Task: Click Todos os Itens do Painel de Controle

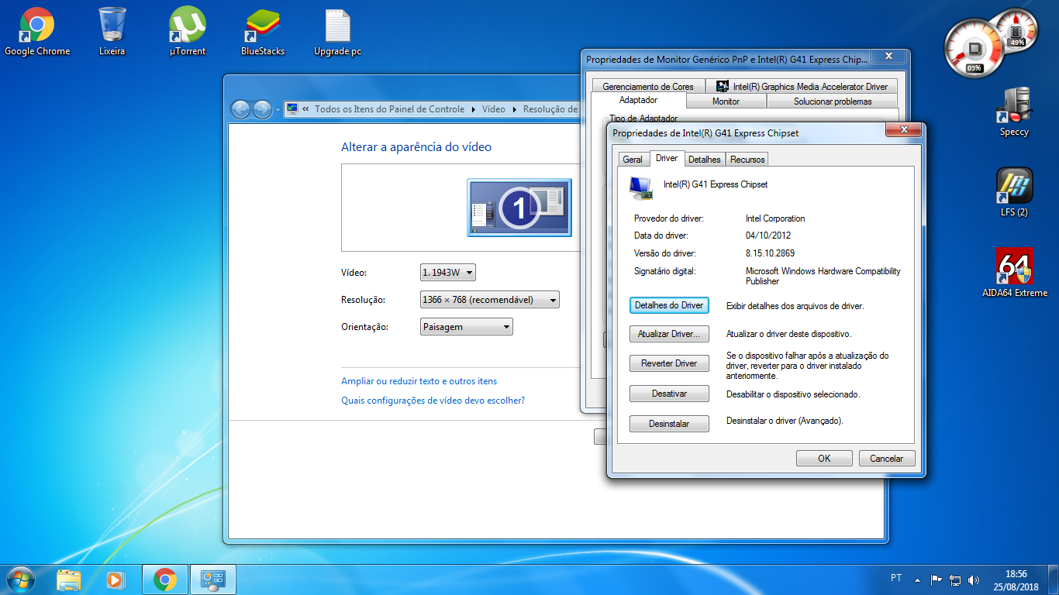Action: click(389, 109)
